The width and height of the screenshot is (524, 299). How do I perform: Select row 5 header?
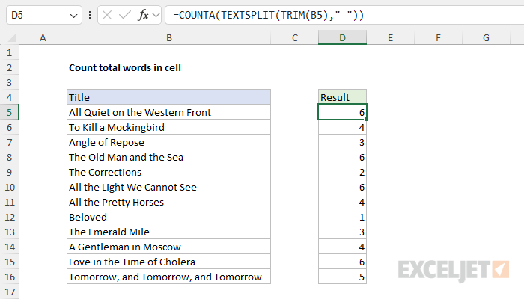tap(9, 112)
